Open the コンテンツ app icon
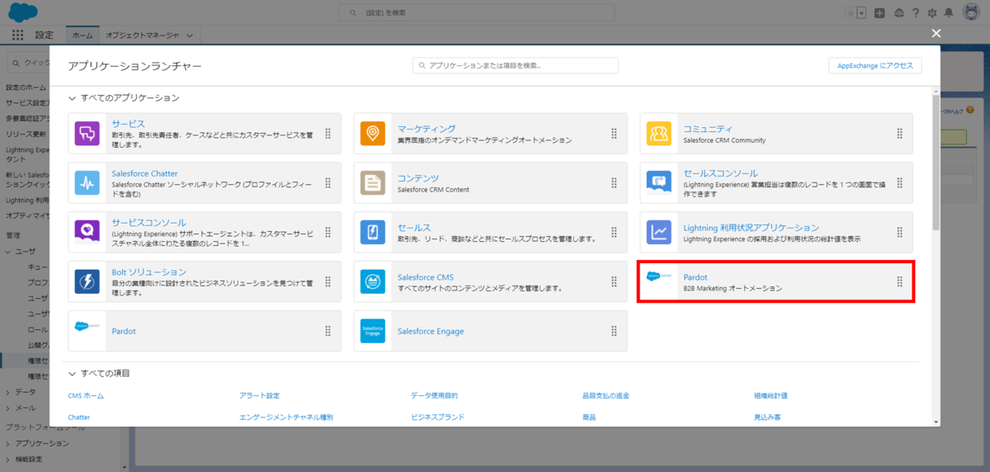990x472 pixels. click(373, 182)
